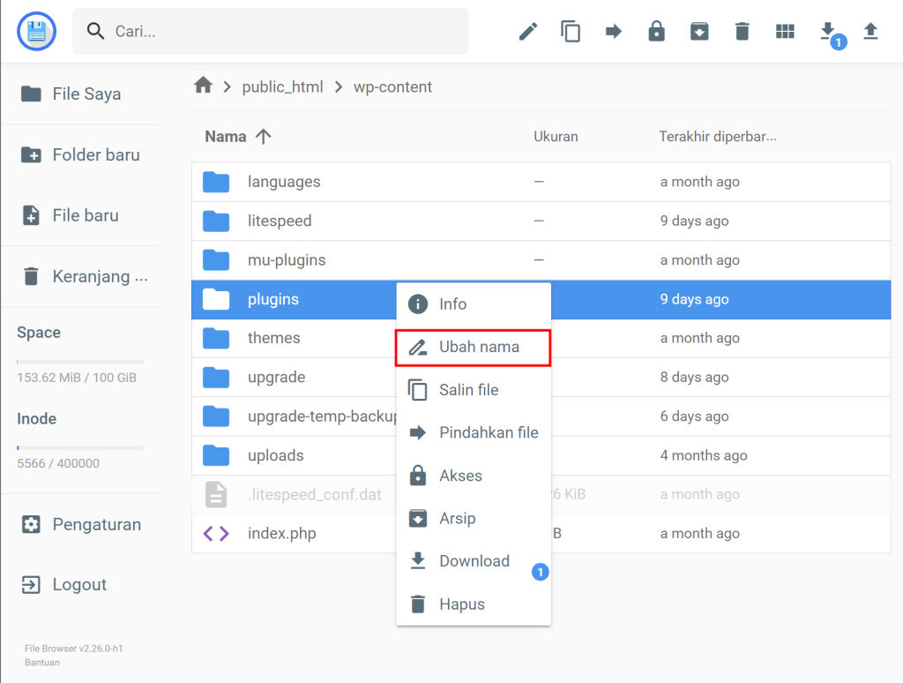
Task: Click the litespeed folder icon
Action: point(216,221)
